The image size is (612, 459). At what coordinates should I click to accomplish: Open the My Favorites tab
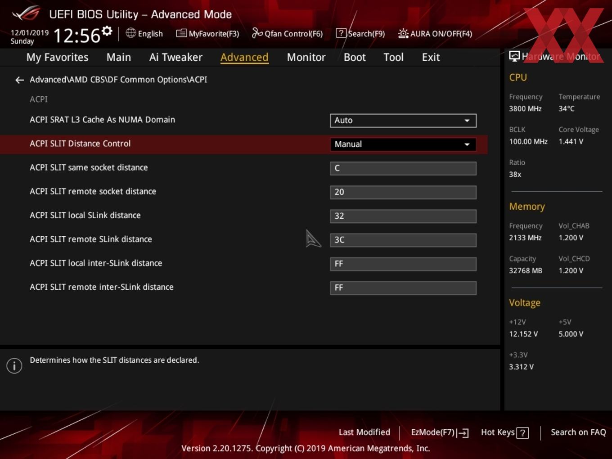(57, 57)
